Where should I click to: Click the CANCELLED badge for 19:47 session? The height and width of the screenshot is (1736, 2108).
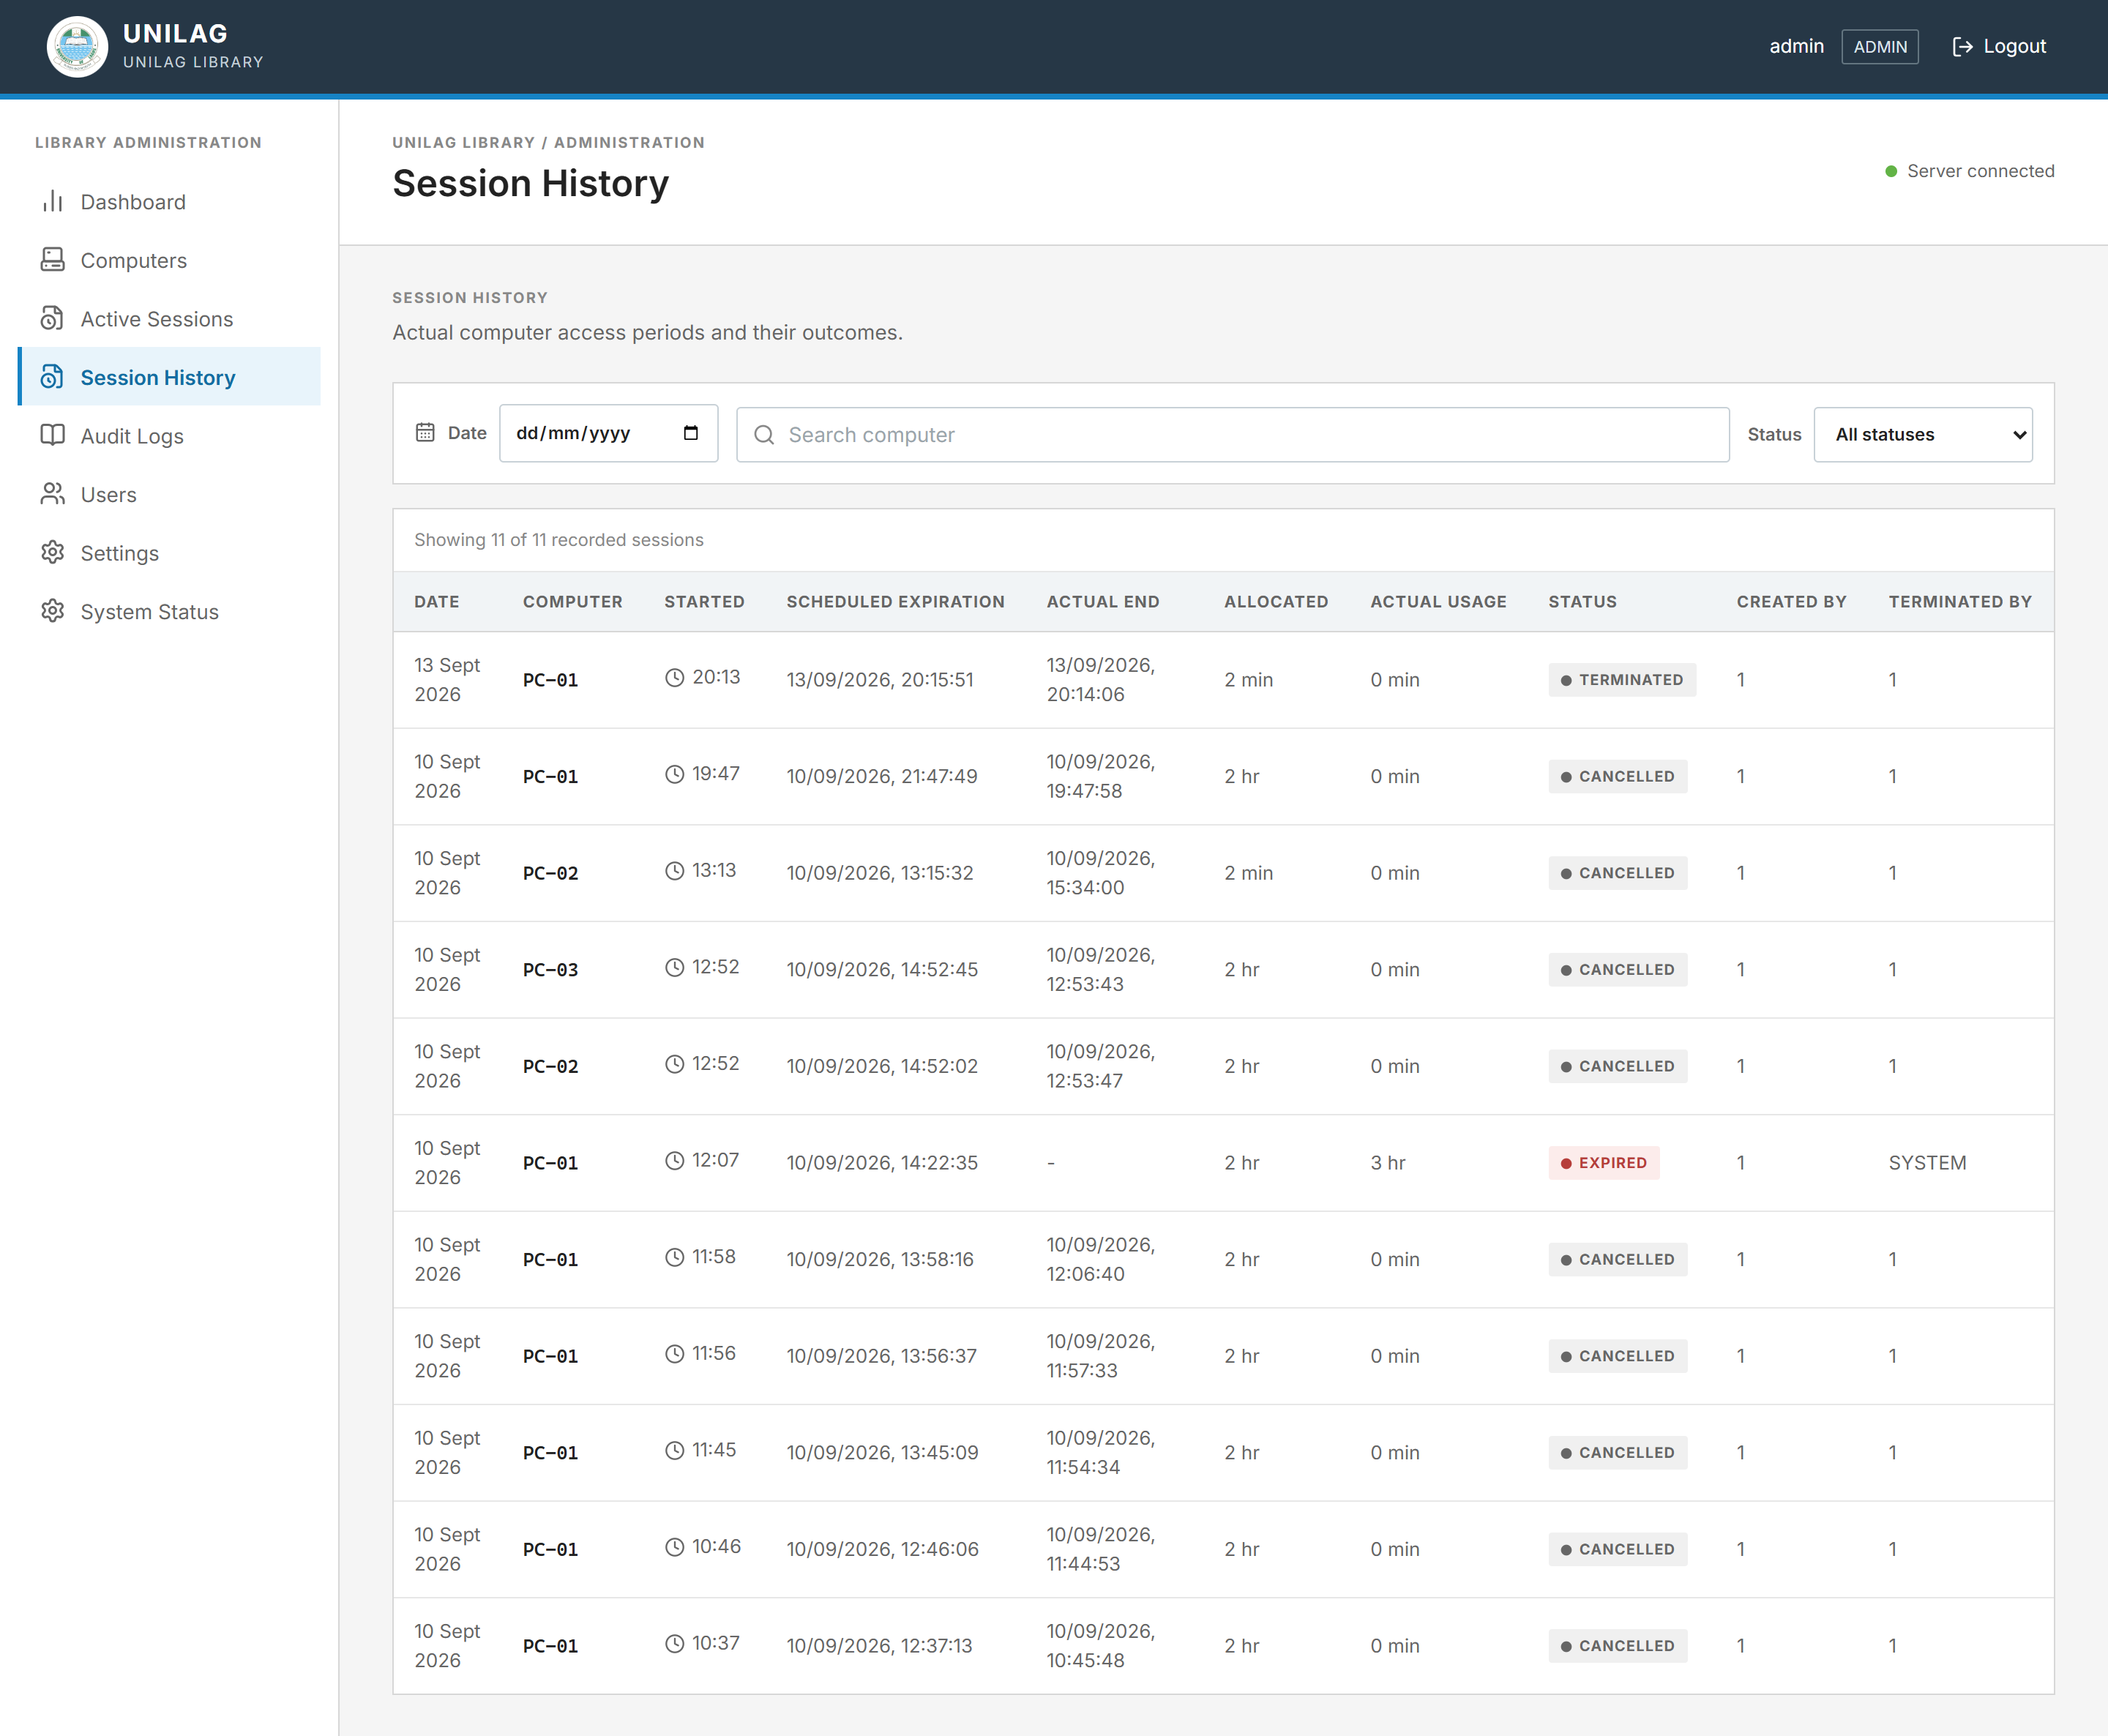[1617, 777]
